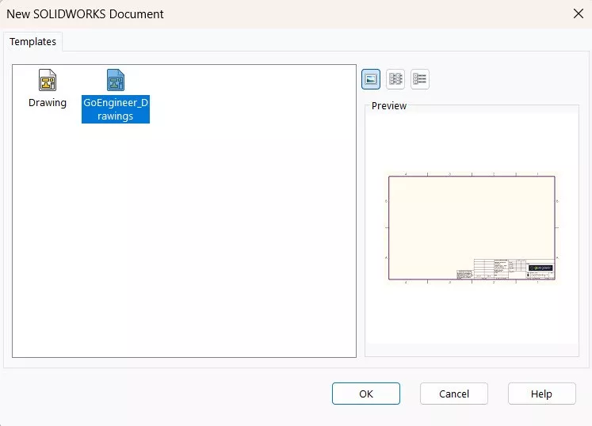Close the New SOLIDWORKS Document dialog
The image size is (592, 426).
tap(578, 14)
